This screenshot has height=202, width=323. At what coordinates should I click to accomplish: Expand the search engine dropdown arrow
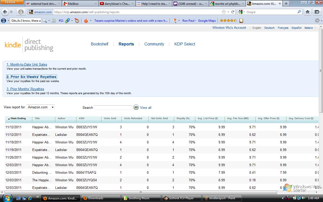pos(244,12)
